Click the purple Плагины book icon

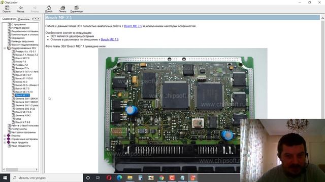click(9, 136)
